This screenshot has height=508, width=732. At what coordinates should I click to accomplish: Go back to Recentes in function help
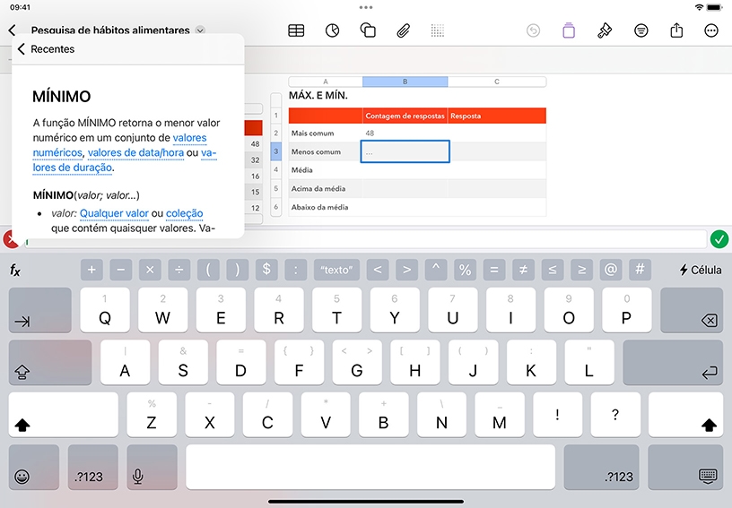click(47, 49)
